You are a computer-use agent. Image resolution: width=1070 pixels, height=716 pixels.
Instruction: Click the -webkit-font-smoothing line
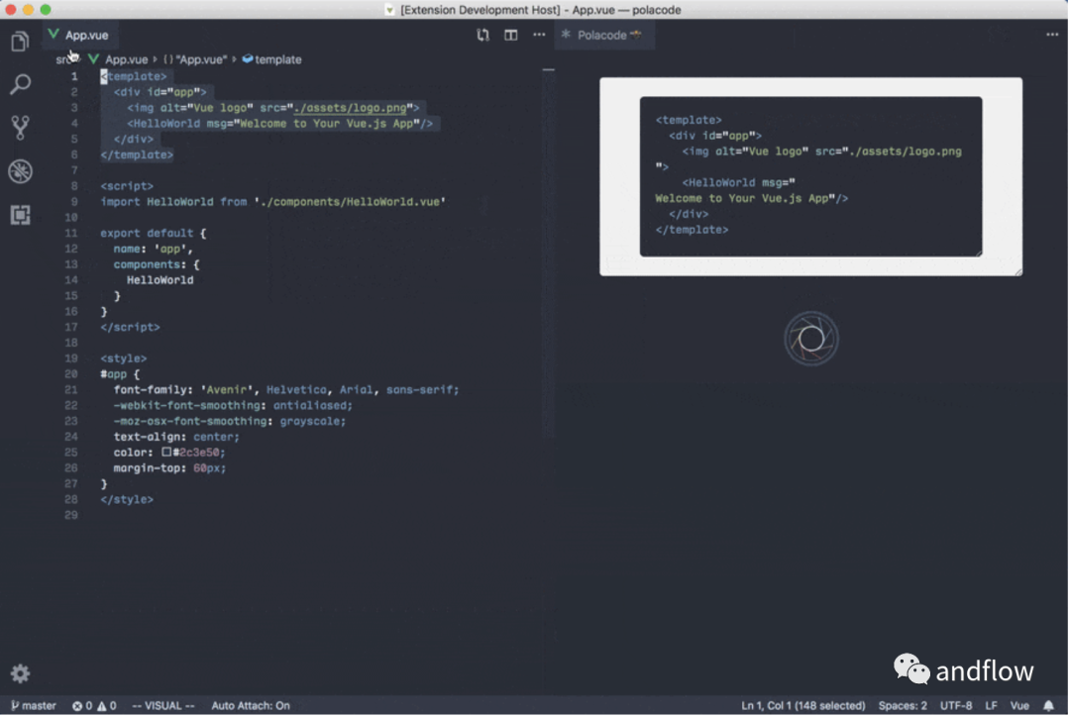(234, 406)
